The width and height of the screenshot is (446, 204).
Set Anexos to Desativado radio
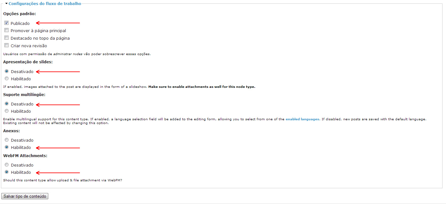(7, 140)
